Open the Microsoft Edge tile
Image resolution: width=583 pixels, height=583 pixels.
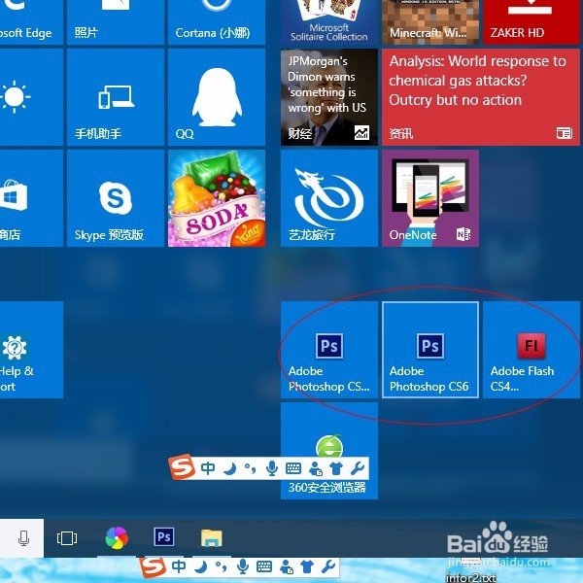point(31,21)
